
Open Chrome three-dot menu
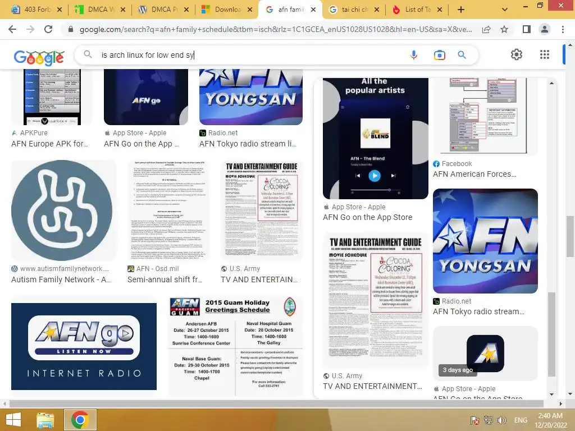click(x=563, y=29)
